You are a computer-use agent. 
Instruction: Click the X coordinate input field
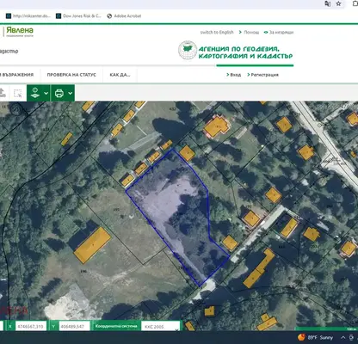(x=31, y=326)
